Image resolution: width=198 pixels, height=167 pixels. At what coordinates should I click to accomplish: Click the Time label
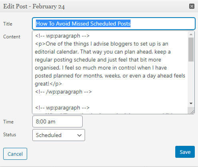(8, 122)
